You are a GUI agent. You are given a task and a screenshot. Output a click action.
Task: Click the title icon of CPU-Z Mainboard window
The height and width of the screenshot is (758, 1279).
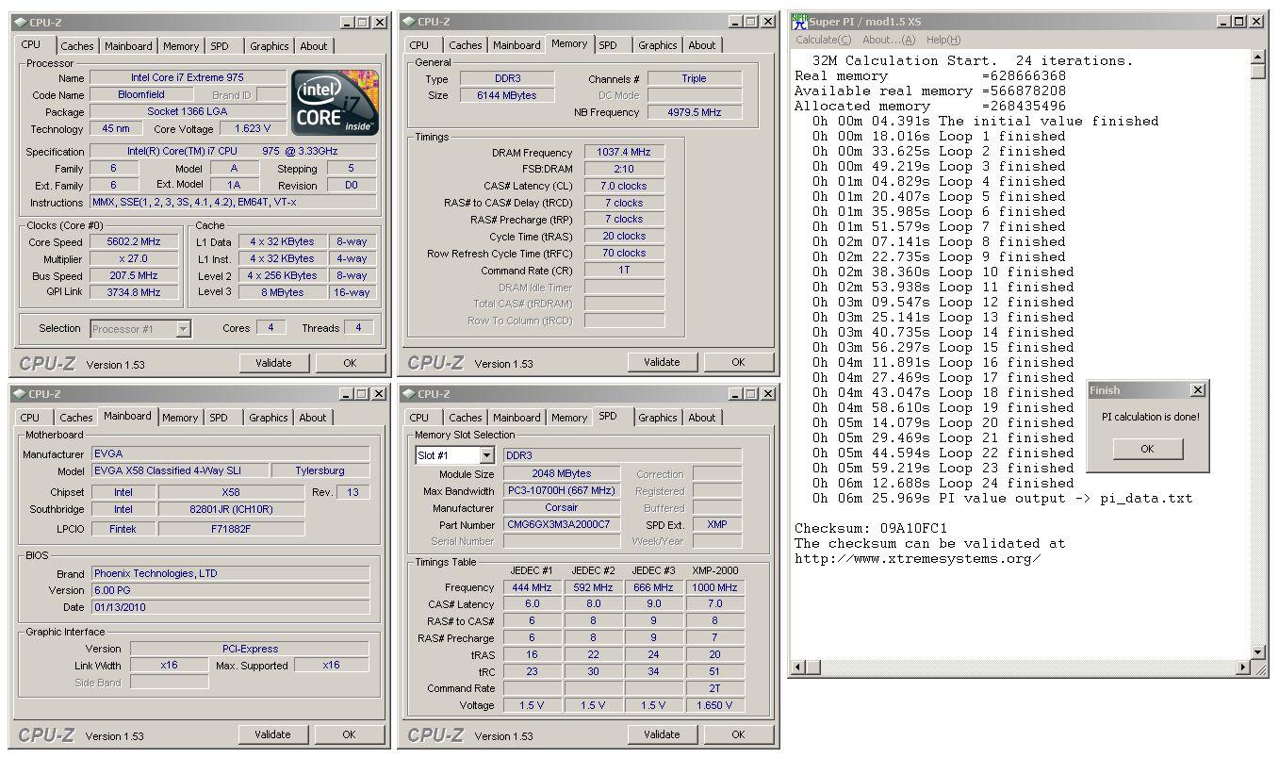point(20,393)
